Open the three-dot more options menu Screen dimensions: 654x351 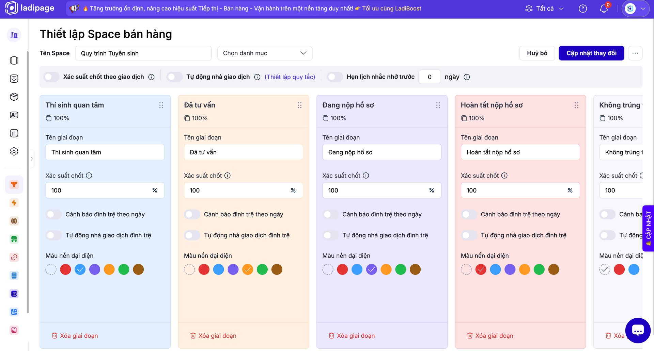click(635, 53)
